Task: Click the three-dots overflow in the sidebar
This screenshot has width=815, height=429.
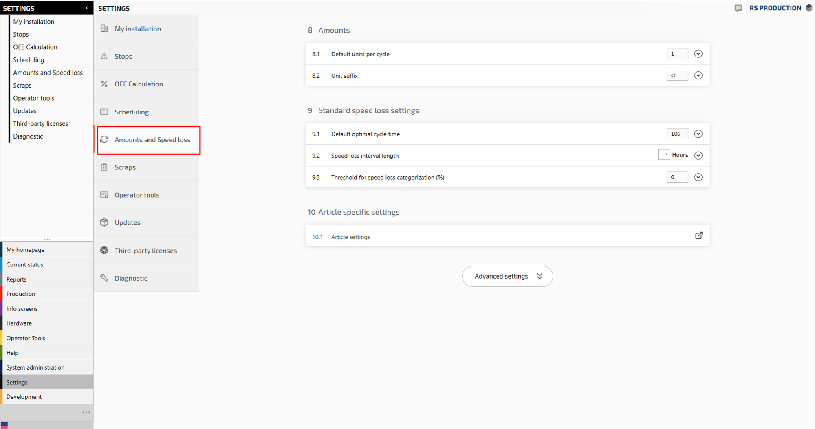Action: (x=86, y=412)
